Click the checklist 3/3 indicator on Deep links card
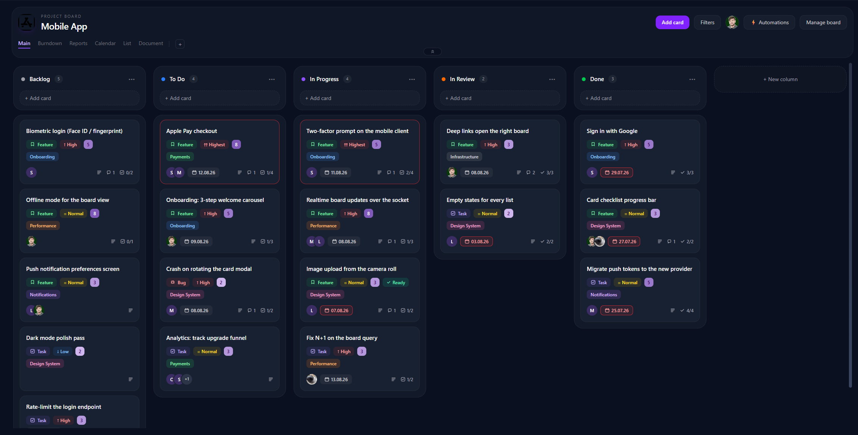Image resolution: width=858 pixels, height=435 pixels. pos(547,172)
